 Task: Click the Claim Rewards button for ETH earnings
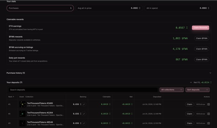(x=200, y=28)
